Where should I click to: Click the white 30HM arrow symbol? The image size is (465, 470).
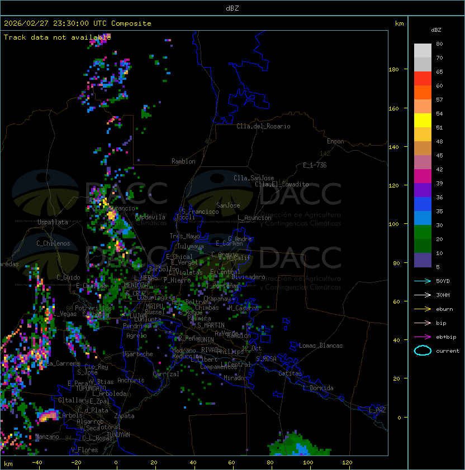[423, 295]
